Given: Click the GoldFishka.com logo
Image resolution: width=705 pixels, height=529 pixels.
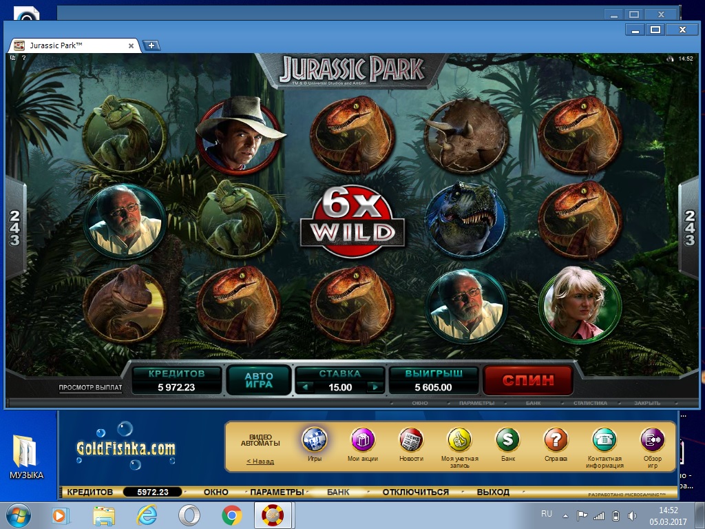Looking at the screenshot, I should [x=125, y=448].
